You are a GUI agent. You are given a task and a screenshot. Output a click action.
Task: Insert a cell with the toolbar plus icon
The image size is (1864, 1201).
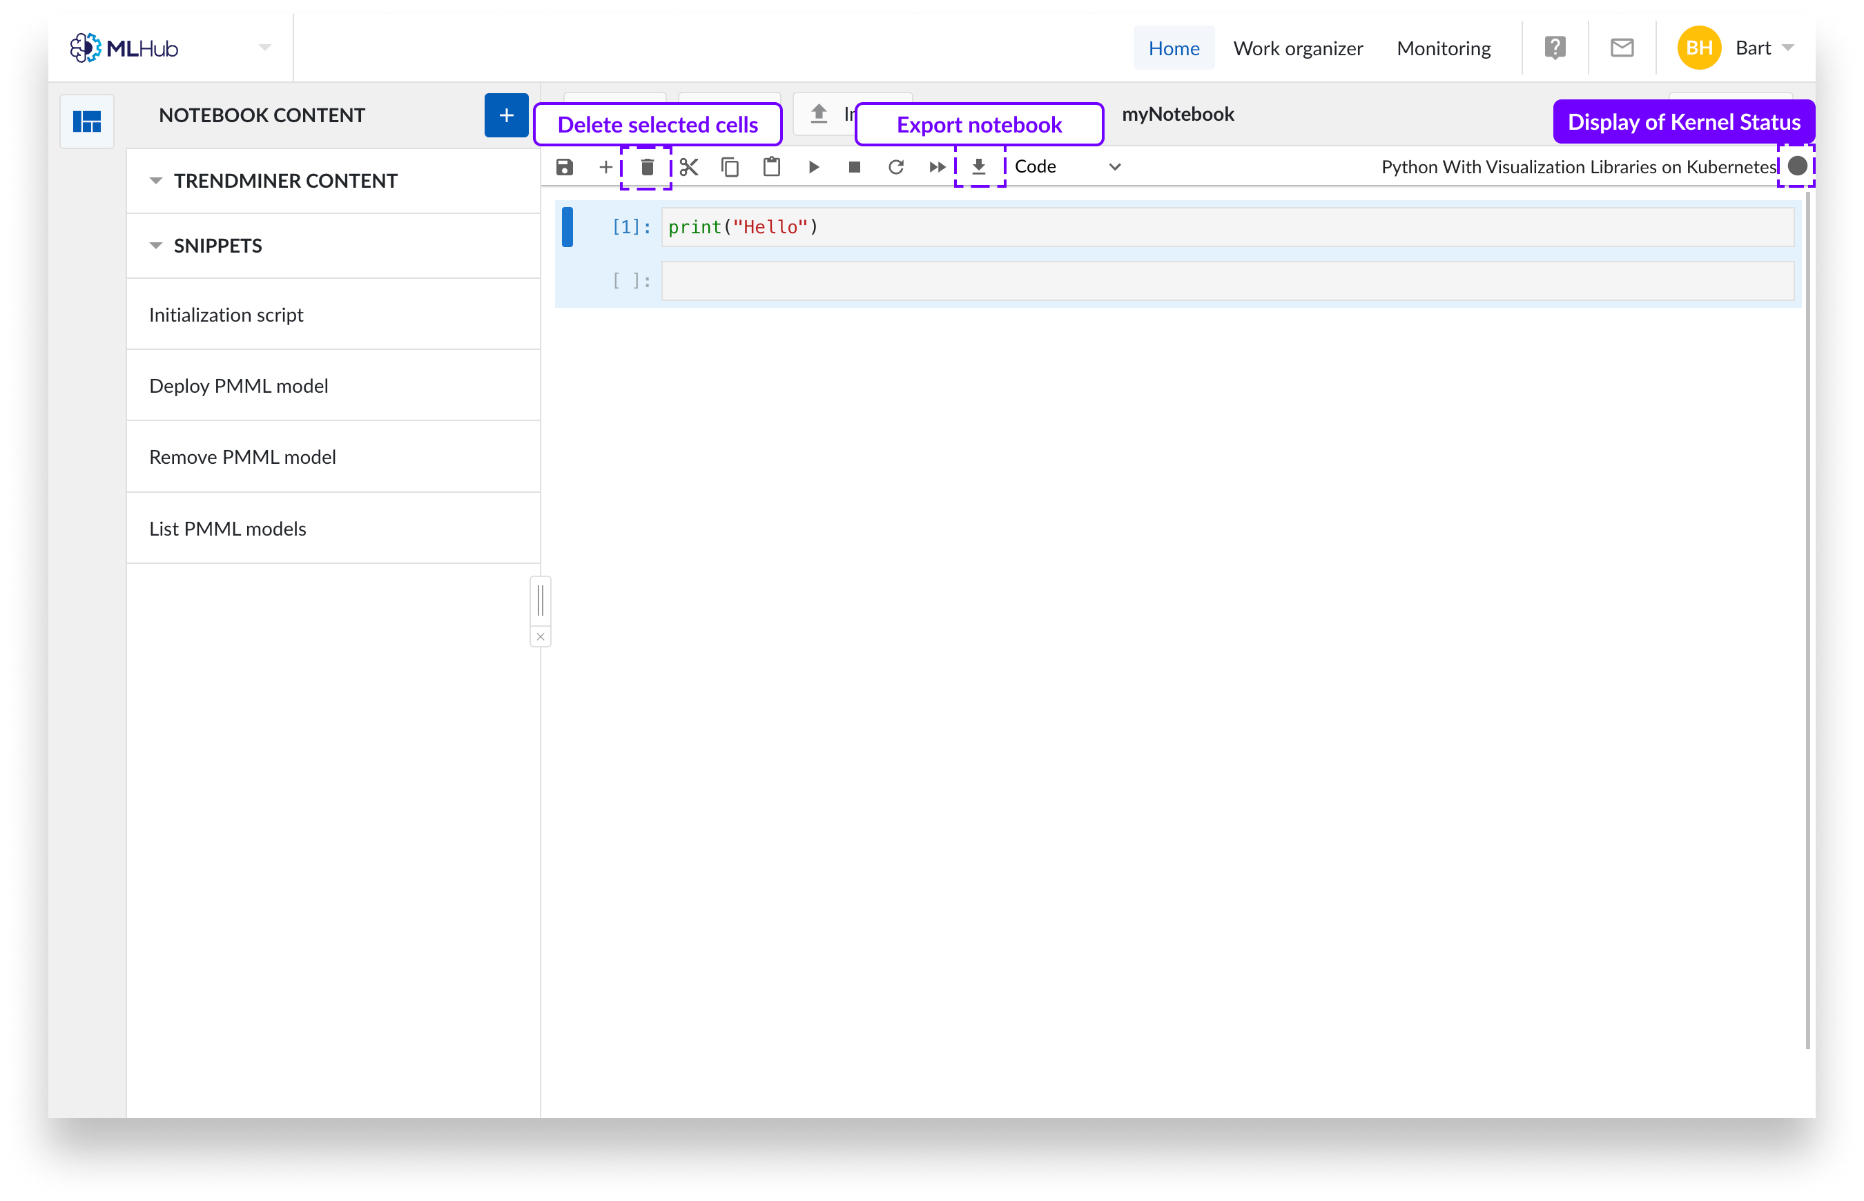[x=605, y=167]
